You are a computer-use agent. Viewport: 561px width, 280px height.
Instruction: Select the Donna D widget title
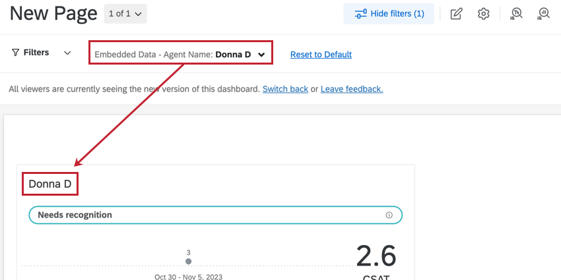point(50,184)
